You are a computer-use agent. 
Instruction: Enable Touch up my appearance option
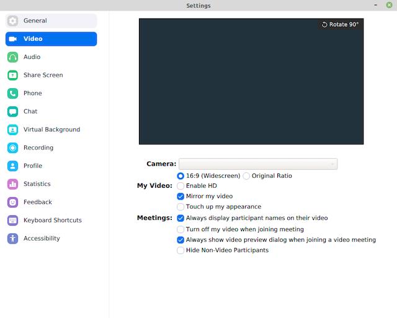(181, 207)
